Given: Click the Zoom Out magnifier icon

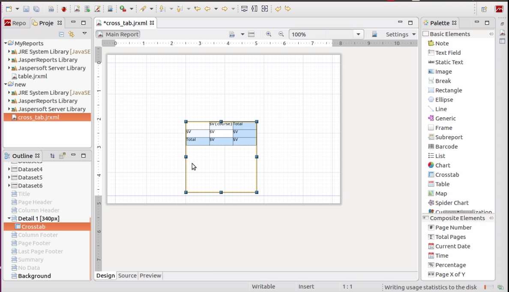Looking at the screenshot, I should (281, 34).
